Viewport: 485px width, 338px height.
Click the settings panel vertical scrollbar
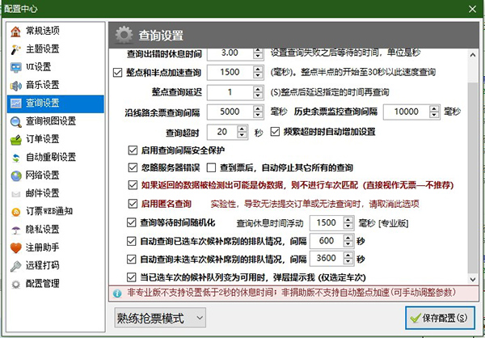473,167
